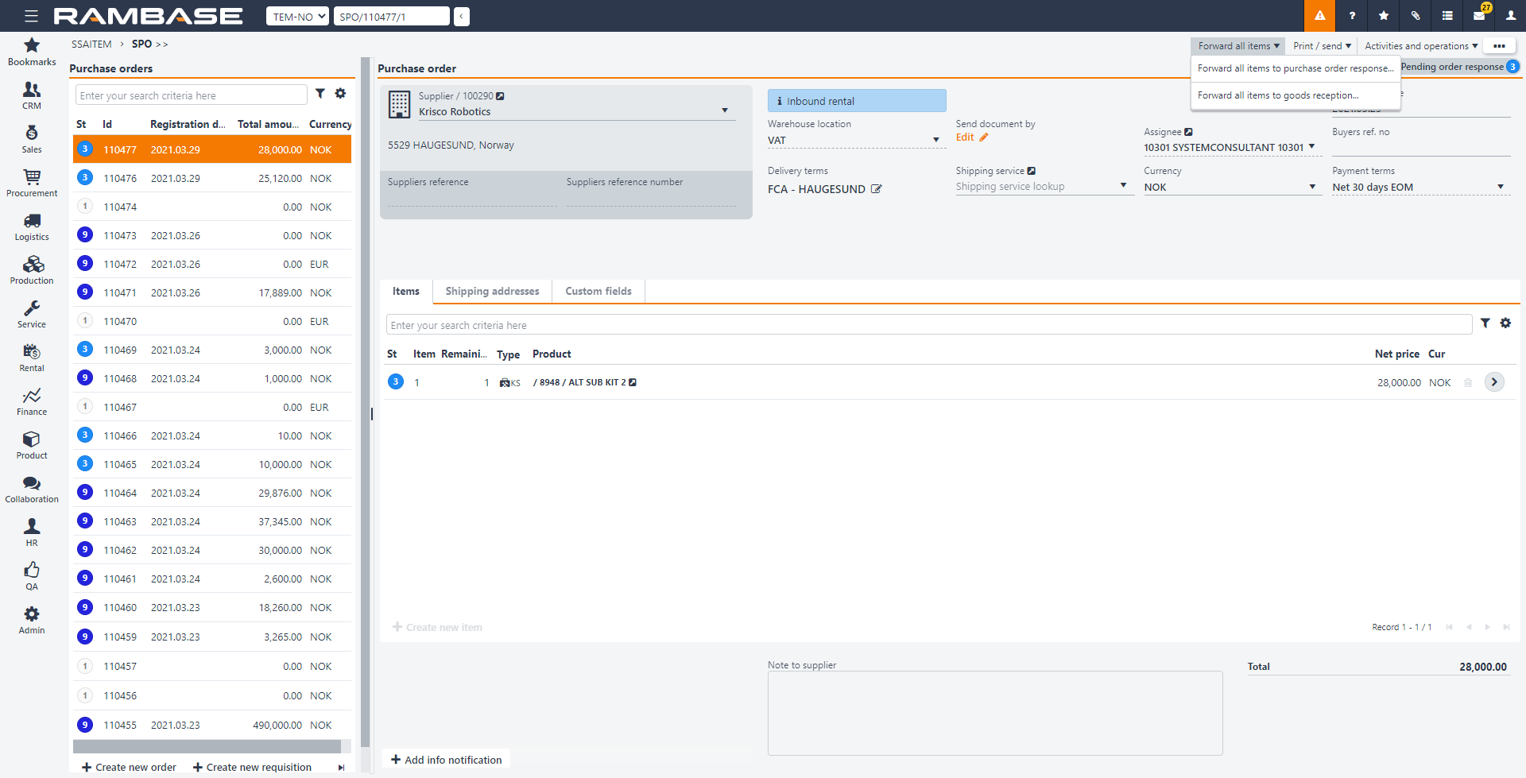Go to Production module in sidebar
1526x778 pixels.
(x=32, y=270)
